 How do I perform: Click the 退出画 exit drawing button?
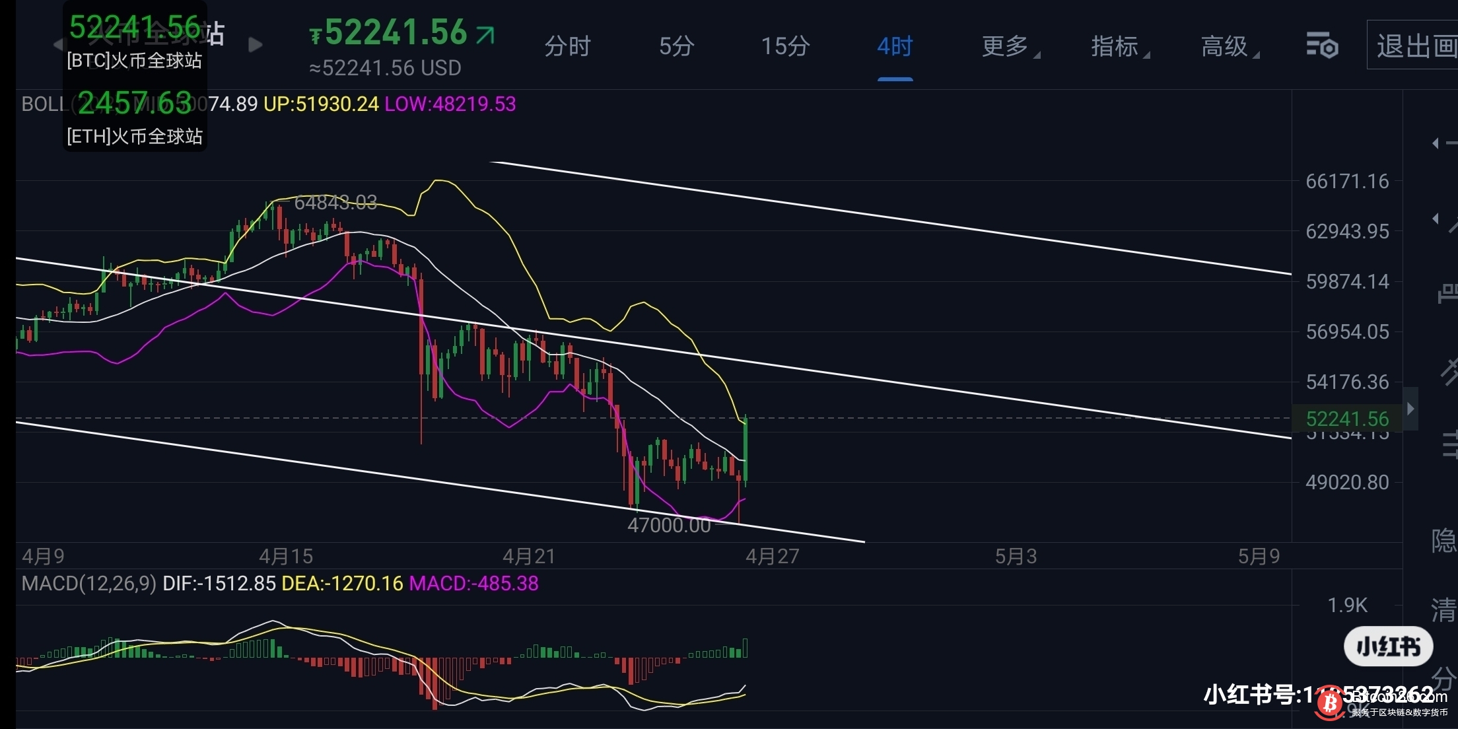point(1414,46)
